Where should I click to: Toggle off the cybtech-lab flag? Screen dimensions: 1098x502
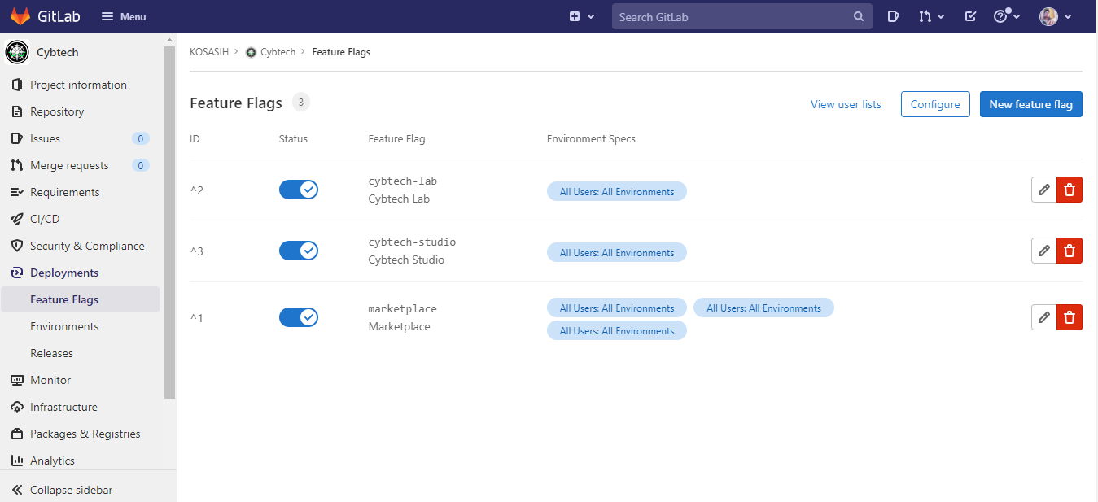299,190
